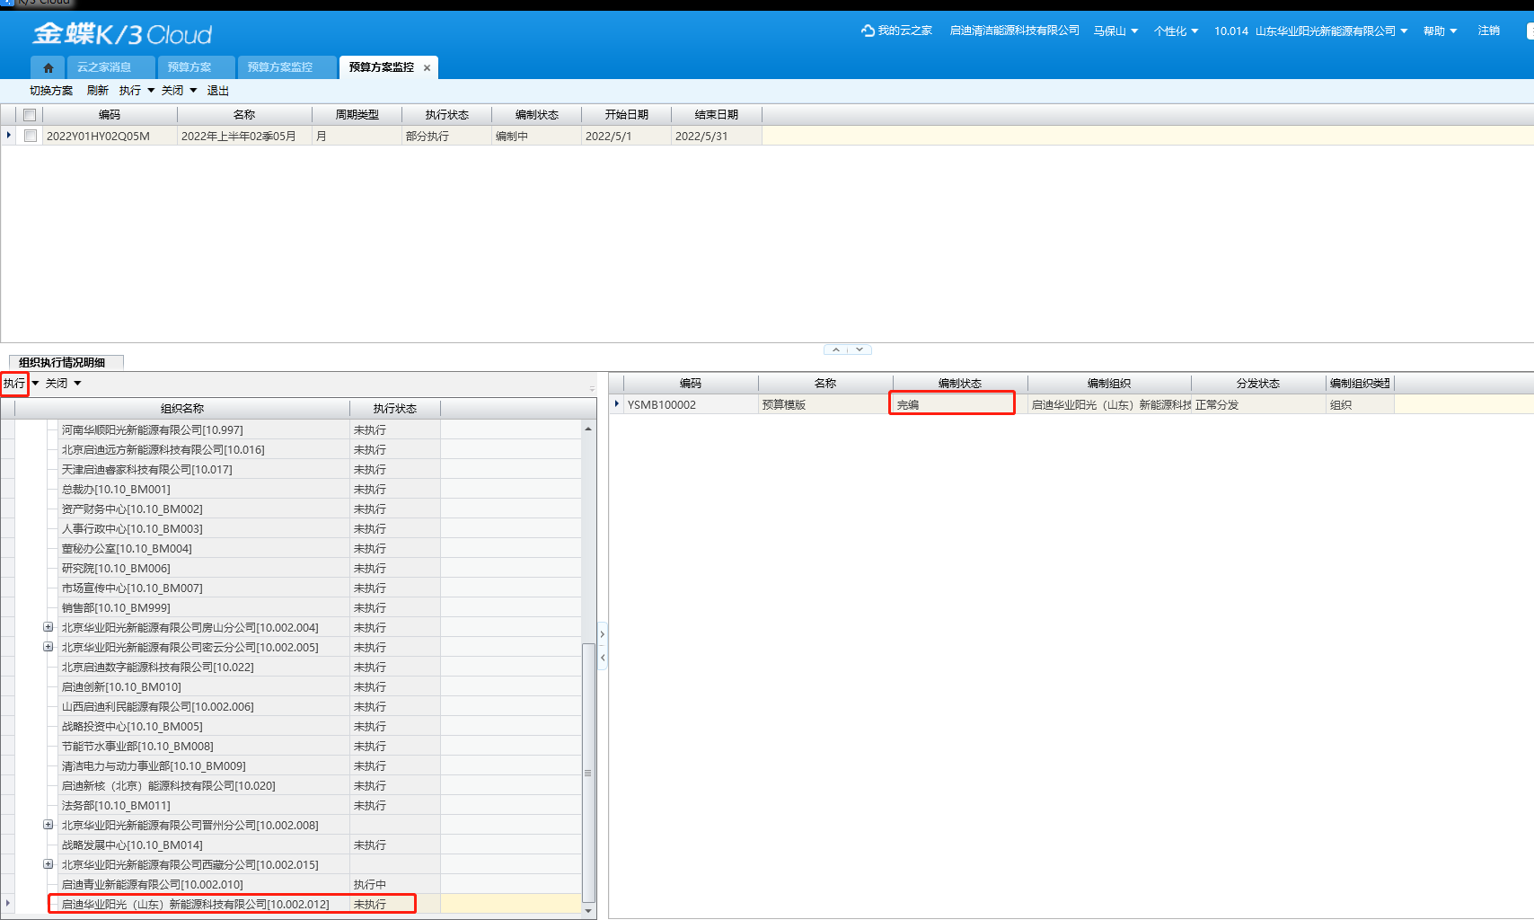This screenshot has height=920, width=1534.
Task: Click 执行状态 column header in top grid
Action: pyautogui.click(x=447, y=115)
